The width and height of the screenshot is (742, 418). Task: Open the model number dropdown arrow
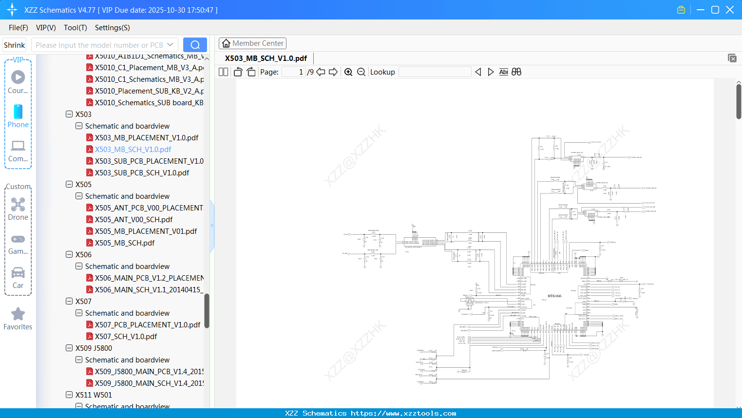[170, 44]
